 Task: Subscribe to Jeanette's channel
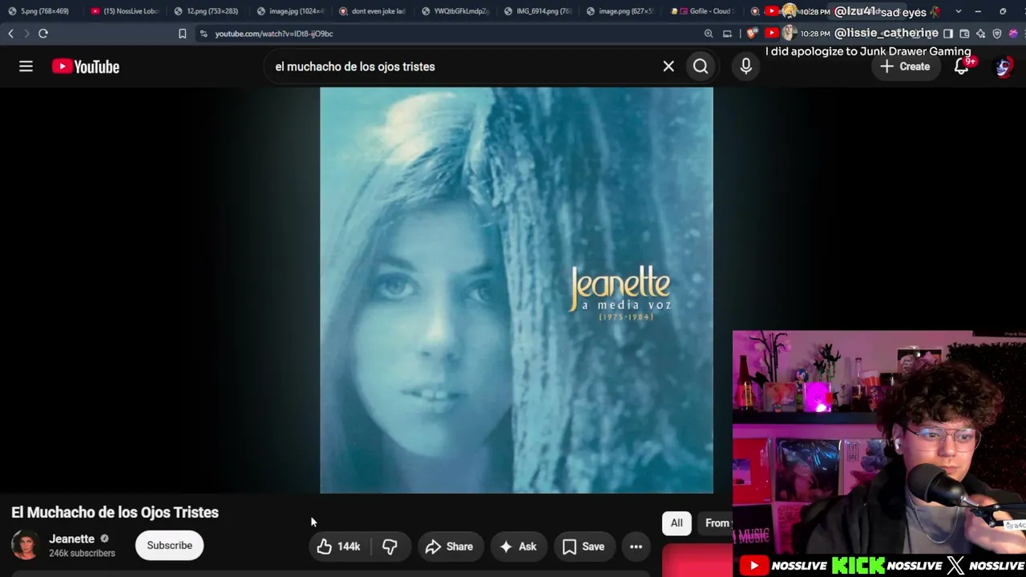pyautogui.click(x=169, y=545)
